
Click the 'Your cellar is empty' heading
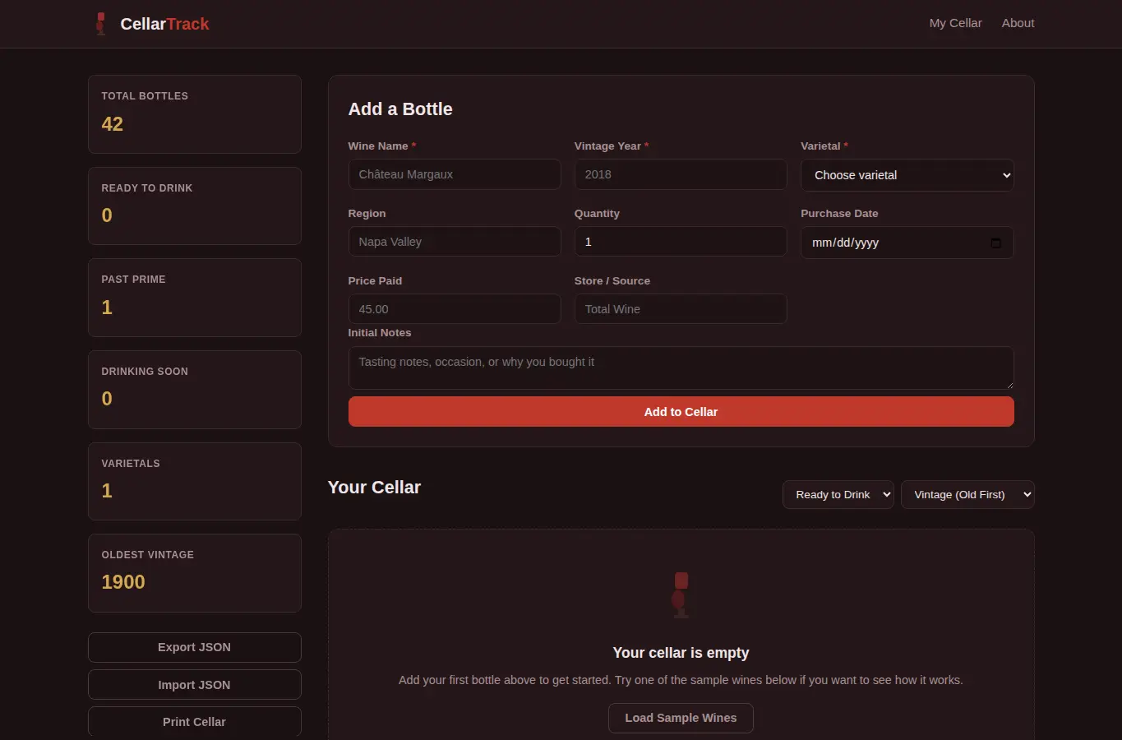tap(681, 653)
